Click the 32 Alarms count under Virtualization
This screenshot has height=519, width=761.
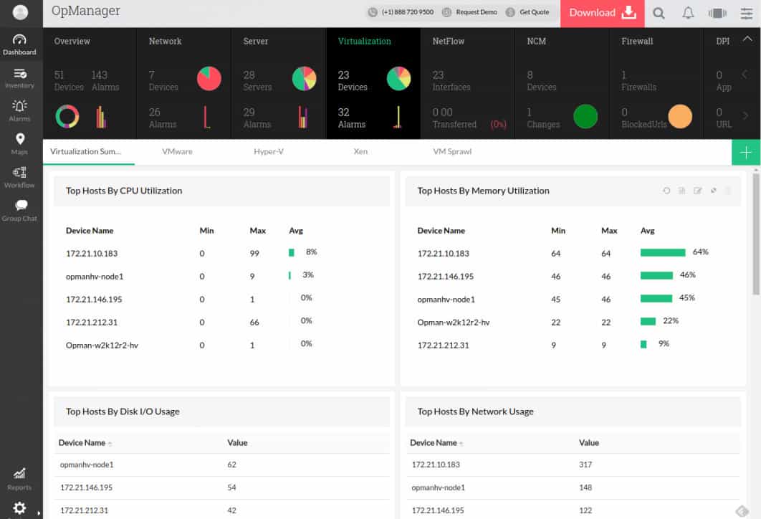[x=352, y=118]
